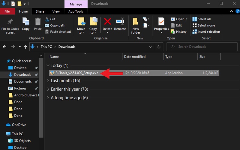Viewport: 240px width, 150px height.
Task: Sort by Date modified column
Action: (x=135, y=57)
